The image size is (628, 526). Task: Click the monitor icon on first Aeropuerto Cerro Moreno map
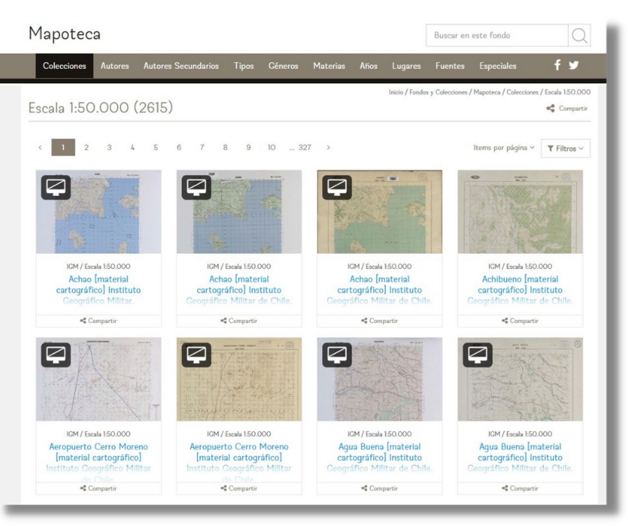(x=56, y=355)
